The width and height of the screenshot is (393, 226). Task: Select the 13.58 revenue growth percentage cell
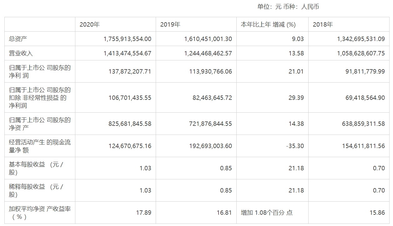pos(296,53)
